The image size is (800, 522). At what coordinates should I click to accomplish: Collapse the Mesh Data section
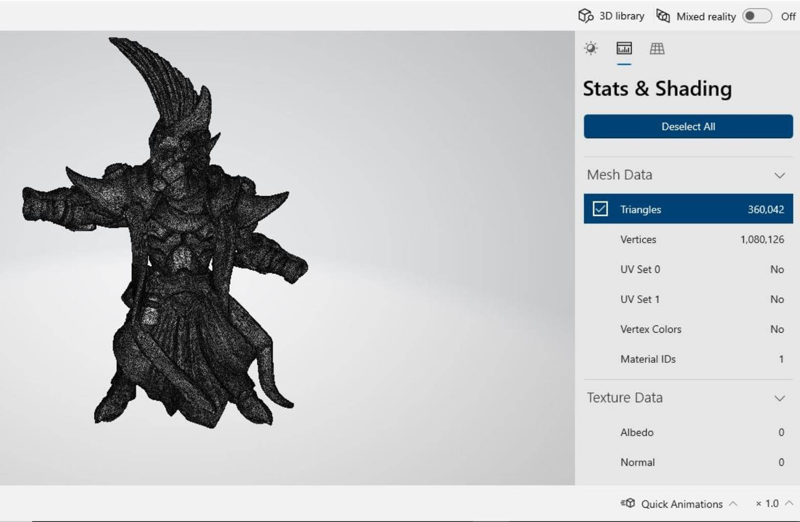(x=779, y=175)
